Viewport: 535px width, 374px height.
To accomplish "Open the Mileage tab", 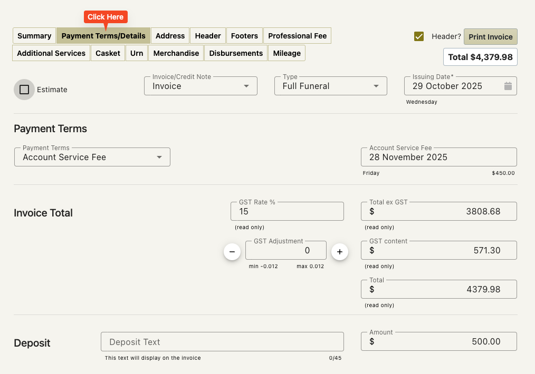I will click(x=286, y=53).
